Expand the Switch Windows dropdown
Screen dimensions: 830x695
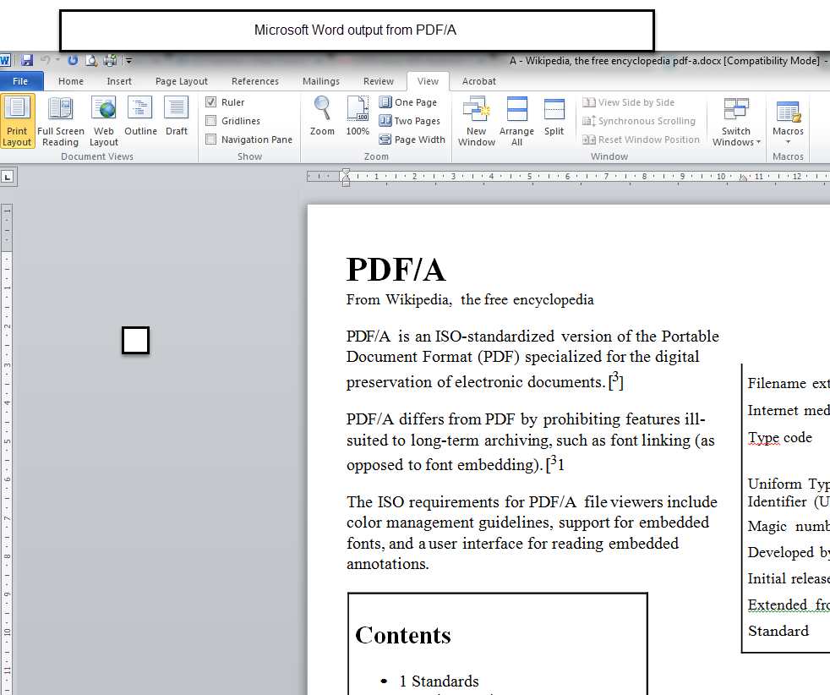click(x=736, y=136)
